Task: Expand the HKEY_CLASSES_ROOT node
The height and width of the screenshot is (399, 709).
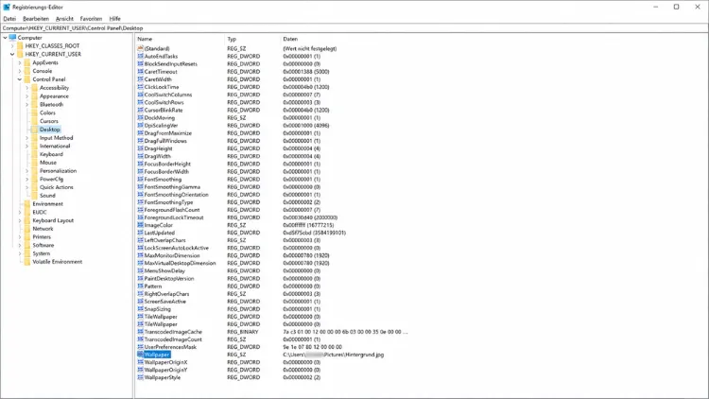Action: point(12,45)
